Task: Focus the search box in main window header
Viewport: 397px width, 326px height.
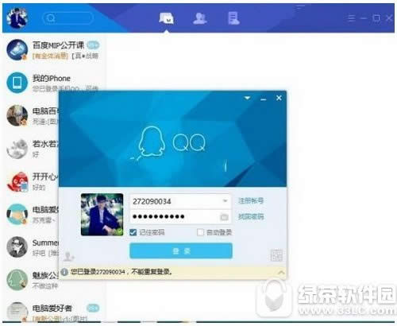Action: [x=67, y=18]
